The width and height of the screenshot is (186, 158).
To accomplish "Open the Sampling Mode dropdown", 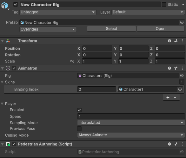I will 131,123.
